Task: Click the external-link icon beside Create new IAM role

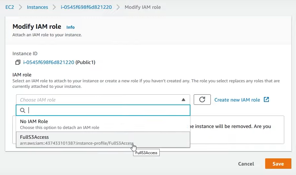Action: [x=266, y=100]
